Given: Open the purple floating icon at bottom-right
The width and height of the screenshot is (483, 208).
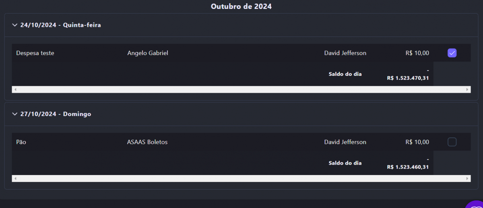Looking at the screenshot, I should point(475,204).
